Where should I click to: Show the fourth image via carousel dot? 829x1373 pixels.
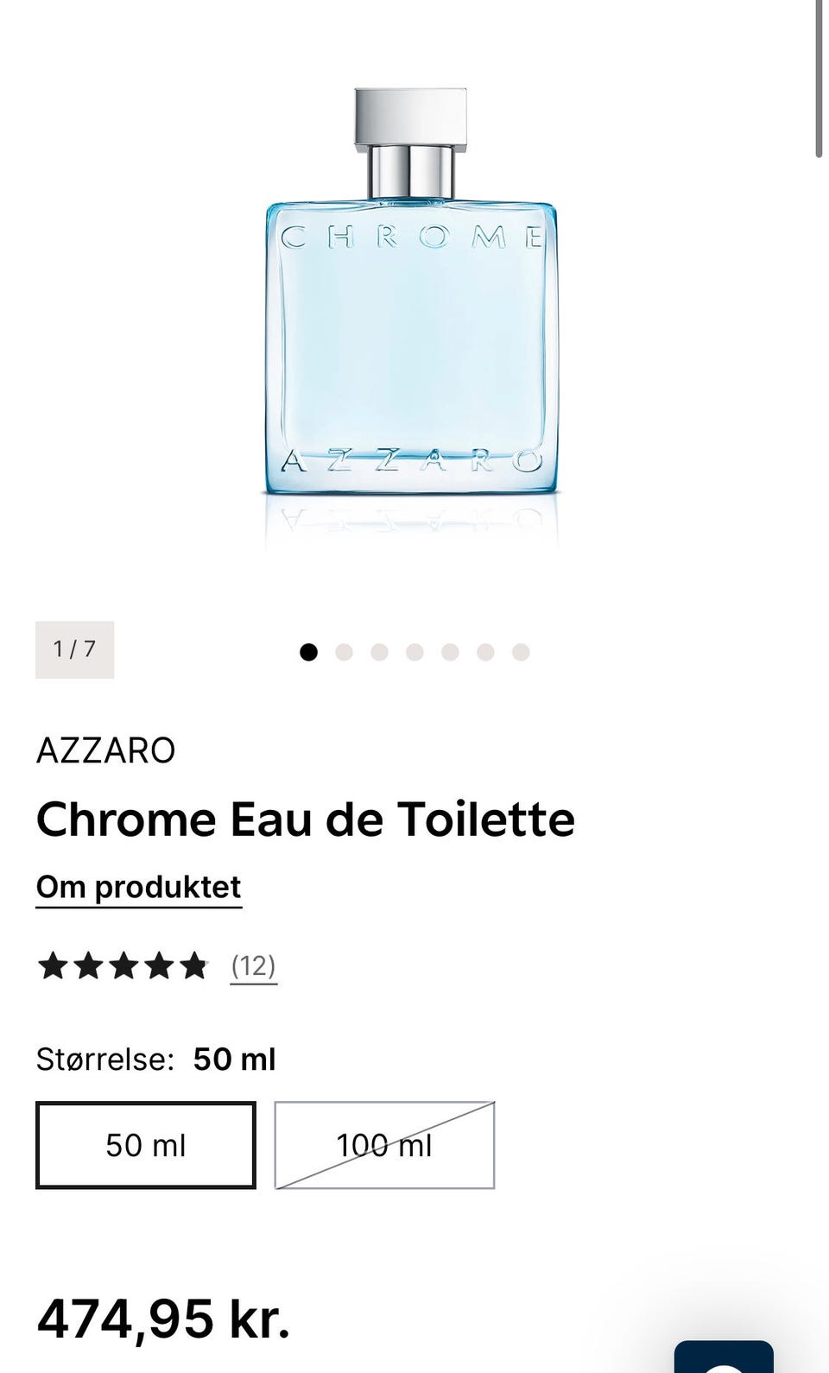[x=414, y=652]
